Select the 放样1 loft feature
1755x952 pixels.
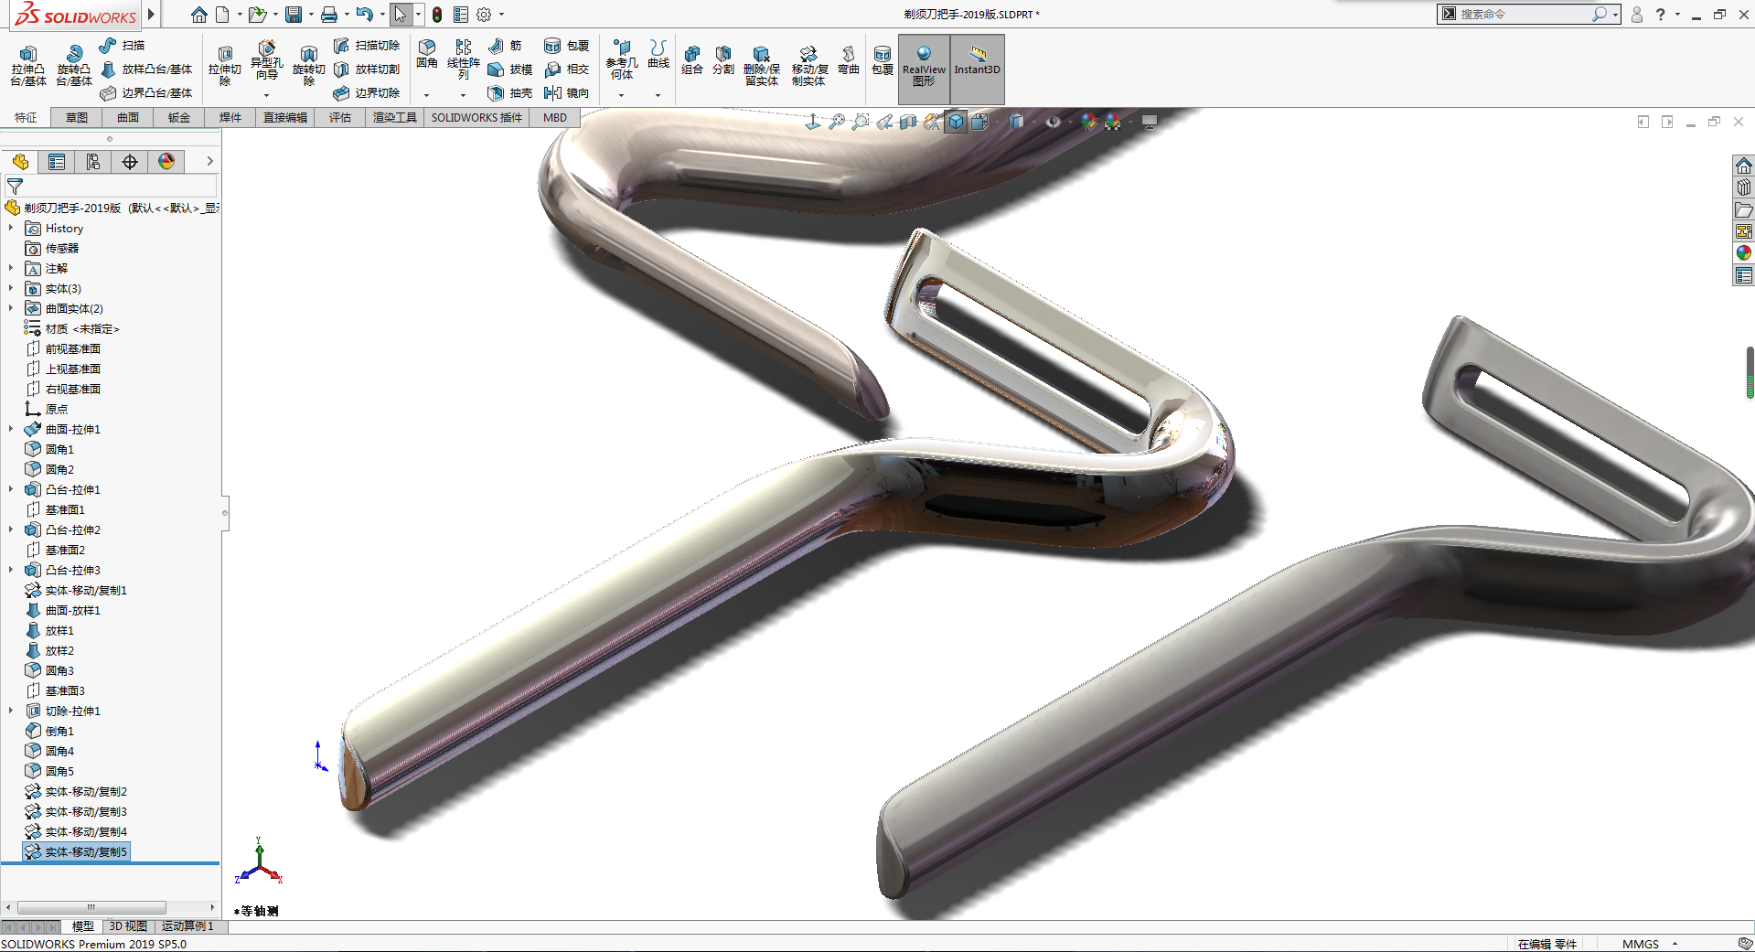[49, 630]
